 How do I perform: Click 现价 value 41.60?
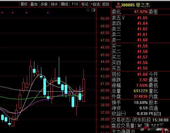tap(142, 74)
